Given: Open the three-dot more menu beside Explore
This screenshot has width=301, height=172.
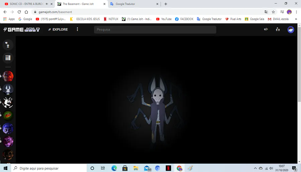Looking at the screenshot, I should point(77,29).
